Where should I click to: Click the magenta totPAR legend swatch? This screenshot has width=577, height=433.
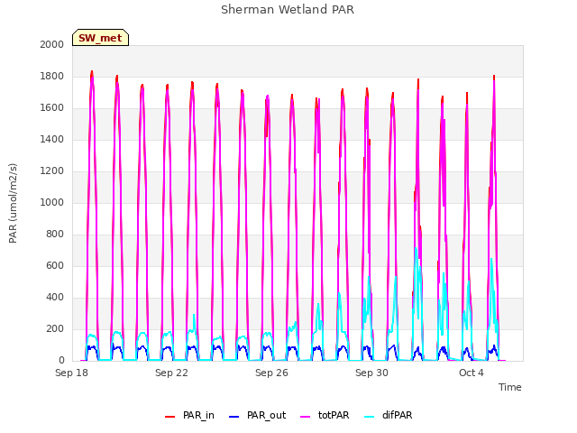tap(305, 417)
